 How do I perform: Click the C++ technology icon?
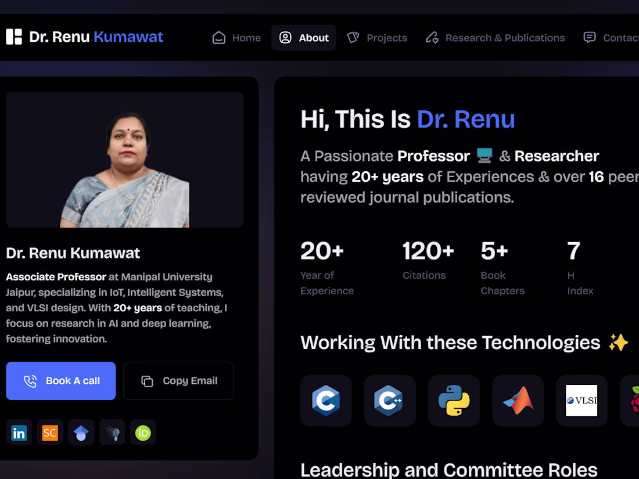[390, 401]
